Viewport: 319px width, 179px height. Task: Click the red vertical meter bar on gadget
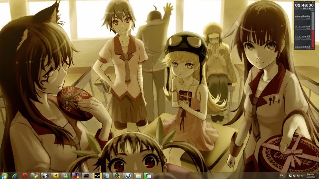pos(313,39)
